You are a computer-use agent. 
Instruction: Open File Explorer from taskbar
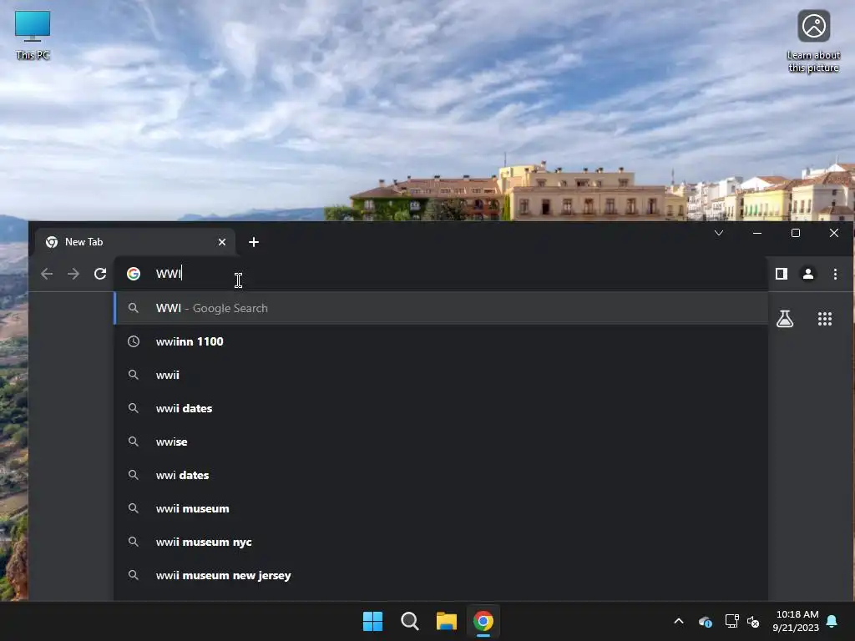pyautogui.click(x=447, y=621)
